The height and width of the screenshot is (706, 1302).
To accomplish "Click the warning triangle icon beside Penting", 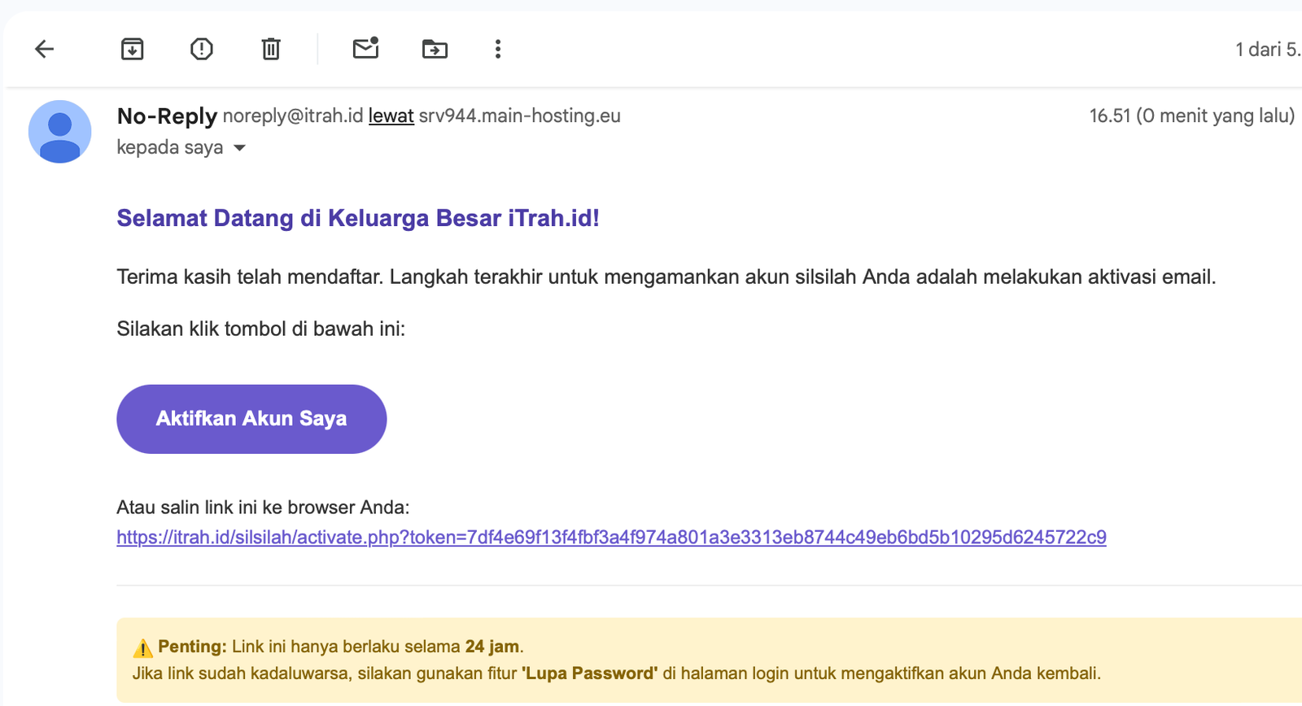I will tap(142, 648).
